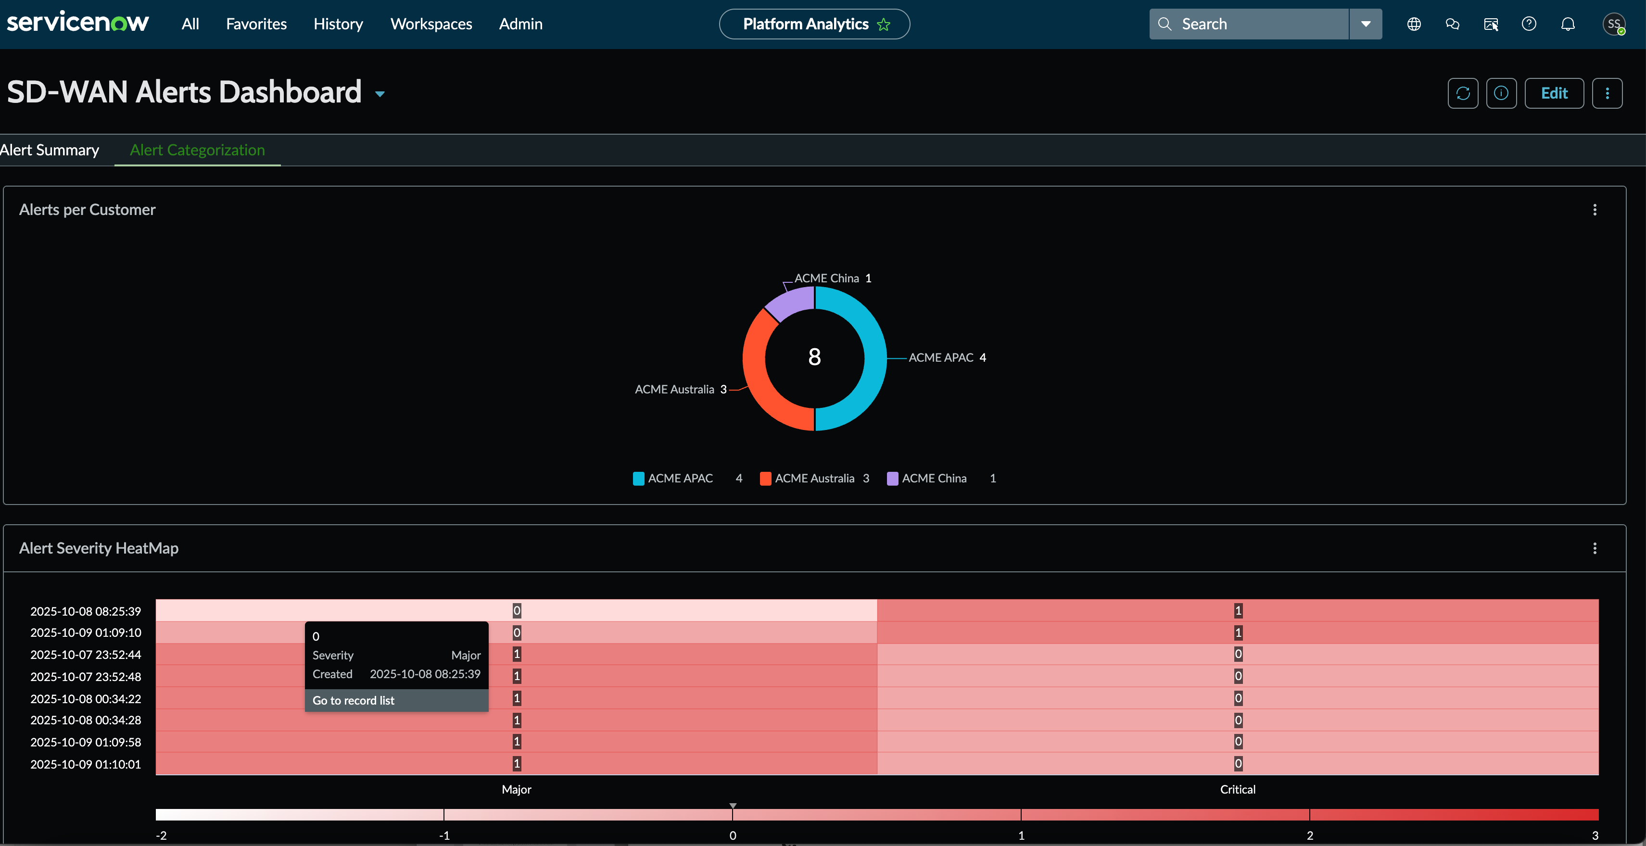This screenshot has height=846, width=1646.
Task: Click Critical cell for 2025-10-08 00:34:22
Action: [1238, 698]
